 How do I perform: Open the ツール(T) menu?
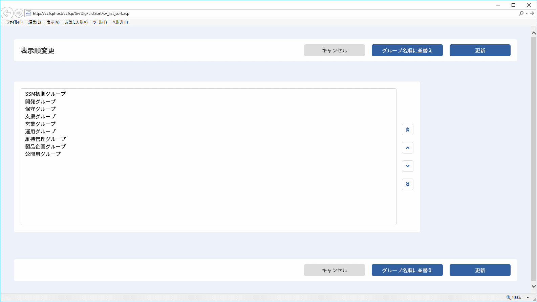100,22
